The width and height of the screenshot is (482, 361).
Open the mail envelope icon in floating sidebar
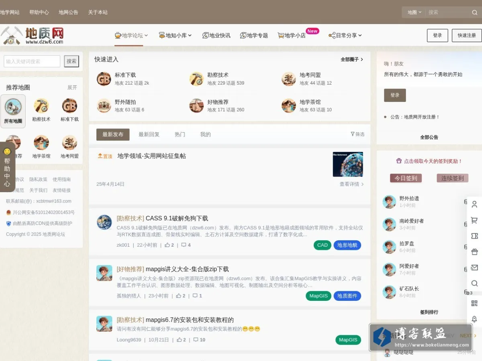point(474,268)
